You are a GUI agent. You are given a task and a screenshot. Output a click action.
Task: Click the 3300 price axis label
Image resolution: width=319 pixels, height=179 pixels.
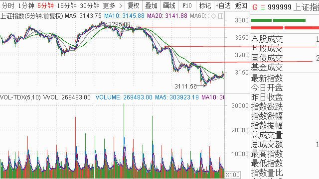[x=242, y=20]
